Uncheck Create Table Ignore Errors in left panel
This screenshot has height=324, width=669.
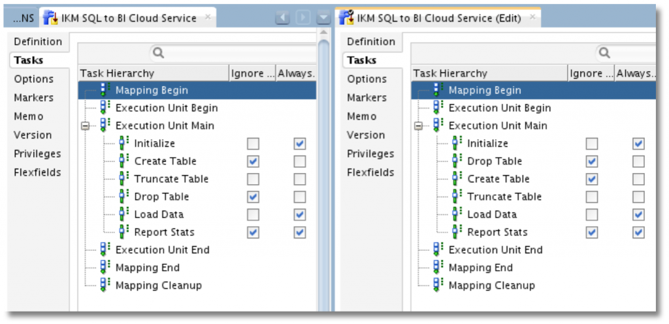click(x=253, y=161)
